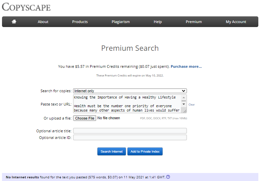Click textarea scroll down arrow
This screenshot has width=260, height=181.
click(x=184, y=104)
